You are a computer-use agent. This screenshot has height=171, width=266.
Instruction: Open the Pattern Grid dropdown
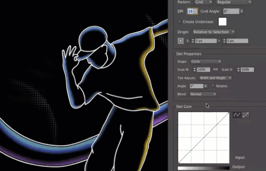point(203,2)
